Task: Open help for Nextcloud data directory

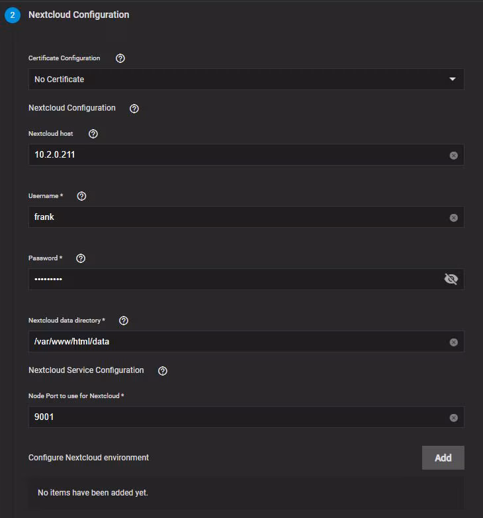Action: (x=124, y=321)
